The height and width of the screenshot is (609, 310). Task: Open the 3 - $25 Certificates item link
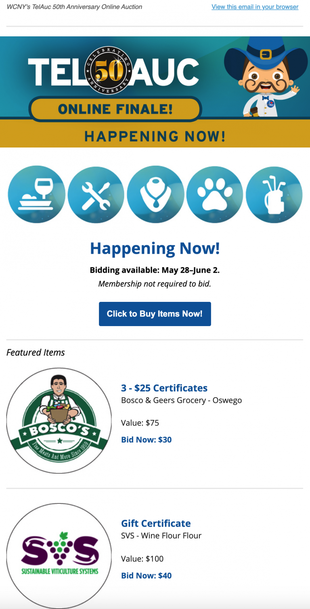coord(164,388)
